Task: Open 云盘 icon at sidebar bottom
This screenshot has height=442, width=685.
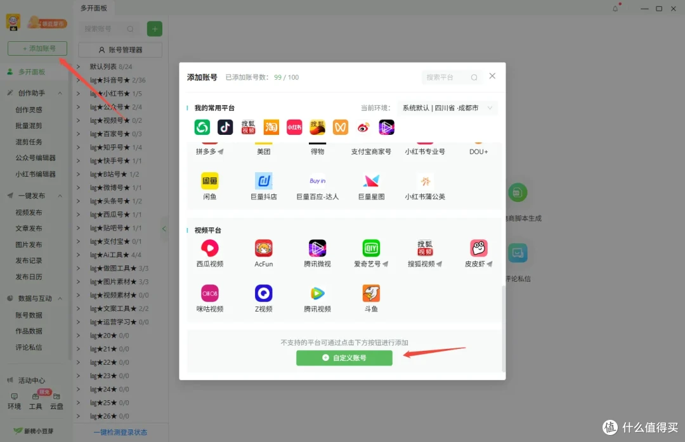Action: click(56, 401)
